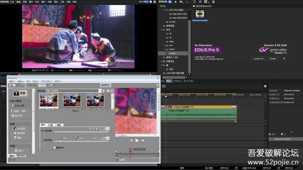Expand the After Effects folder in effects tree
Viewport: 303px width, 170px height.
click(x=165, y=10)
